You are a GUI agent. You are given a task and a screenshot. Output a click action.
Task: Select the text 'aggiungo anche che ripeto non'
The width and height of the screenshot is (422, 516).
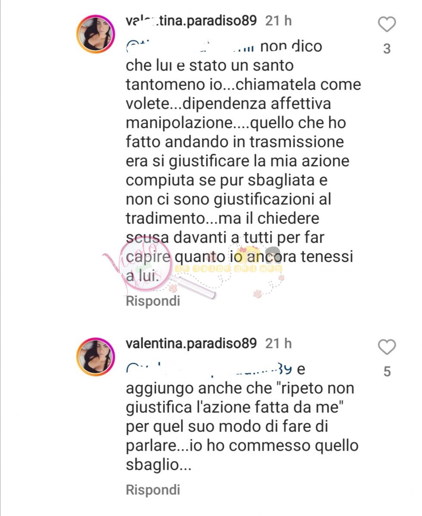(x=240, y=388)
